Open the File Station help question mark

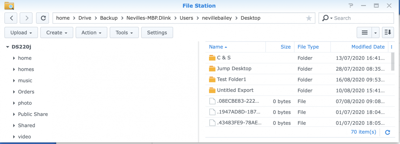click(x=351, y=6)
